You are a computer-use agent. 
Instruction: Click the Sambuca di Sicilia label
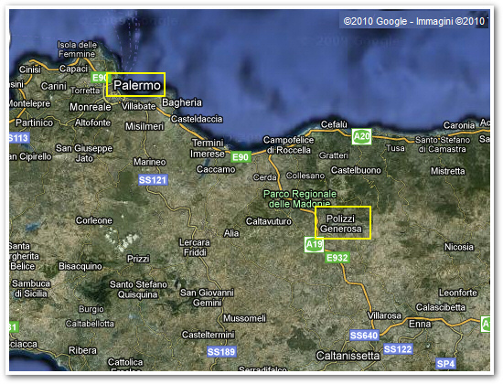tap(31, 288)
